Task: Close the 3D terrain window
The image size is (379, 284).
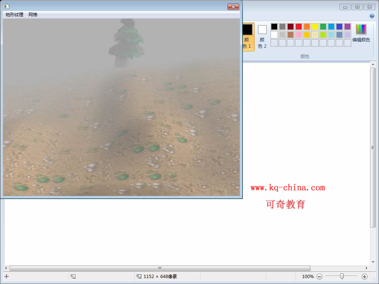Action: coord(233,7)
